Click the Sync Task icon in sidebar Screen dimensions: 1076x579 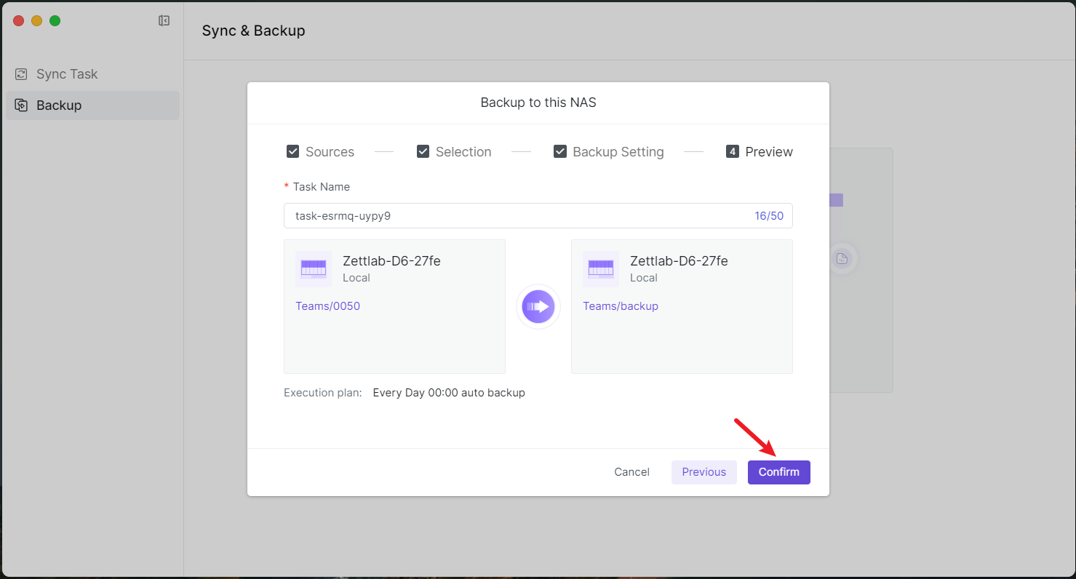point(22,74)
